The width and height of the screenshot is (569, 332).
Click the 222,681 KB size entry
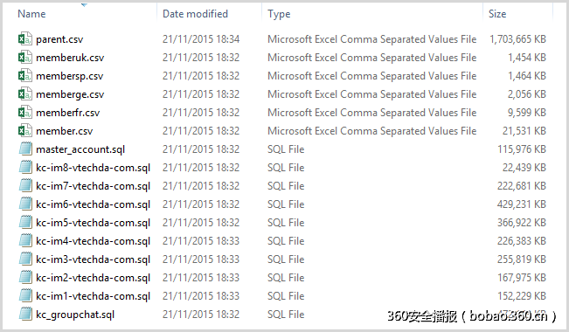(x=522, y=186)
